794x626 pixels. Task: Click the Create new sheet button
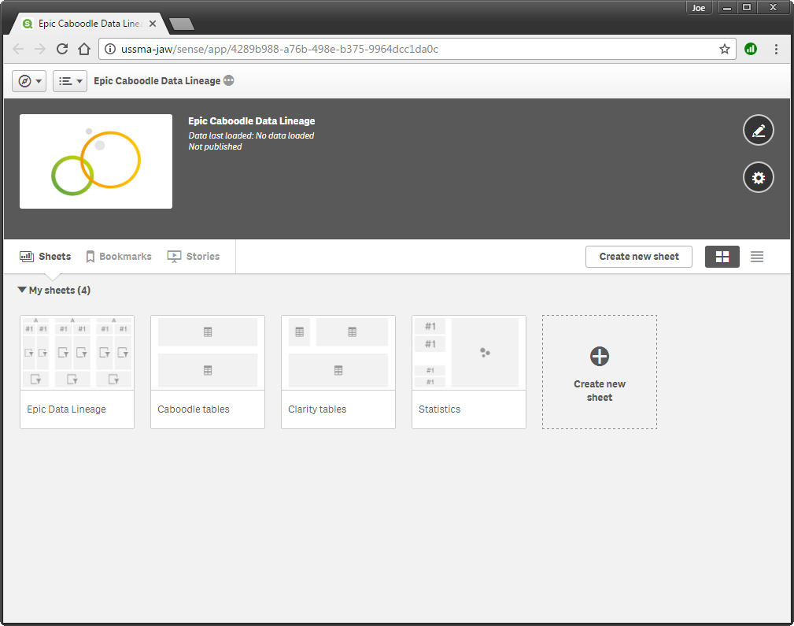[638, 257]
